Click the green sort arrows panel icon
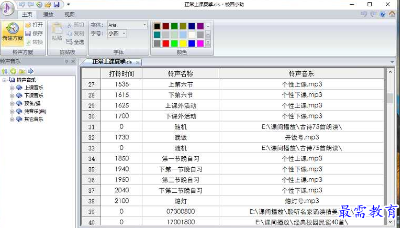402x228 pixels. coord(4,71)
